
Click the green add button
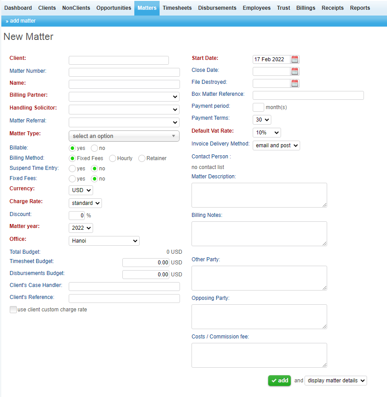pyautogui.click(x=280, y=381)
